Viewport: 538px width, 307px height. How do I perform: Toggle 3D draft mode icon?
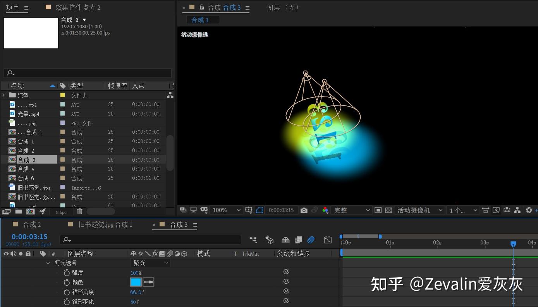click(270, 240)
